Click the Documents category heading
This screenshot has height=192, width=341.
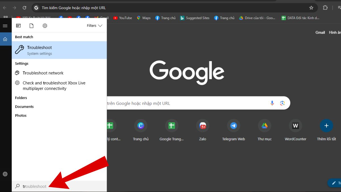pos(24,107)
